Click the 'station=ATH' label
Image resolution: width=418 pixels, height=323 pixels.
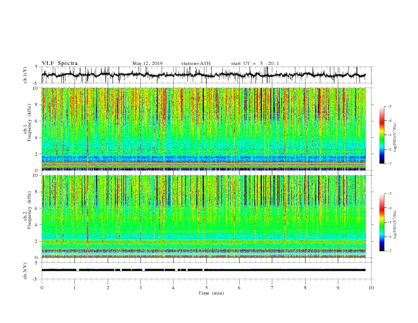click(196, 63)
